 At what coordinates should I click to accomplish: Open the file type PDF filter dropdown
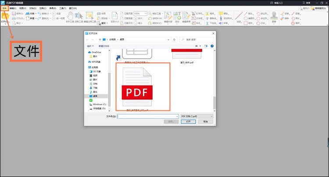197,116
